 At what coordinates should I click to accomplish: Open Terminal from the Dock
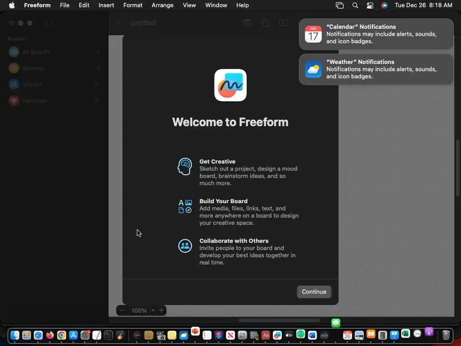click(x=108, y=335)
